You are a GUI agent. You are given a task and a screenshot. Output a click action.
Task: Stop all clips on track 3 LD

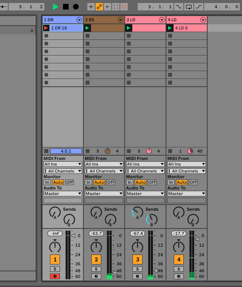coord(129,151)
